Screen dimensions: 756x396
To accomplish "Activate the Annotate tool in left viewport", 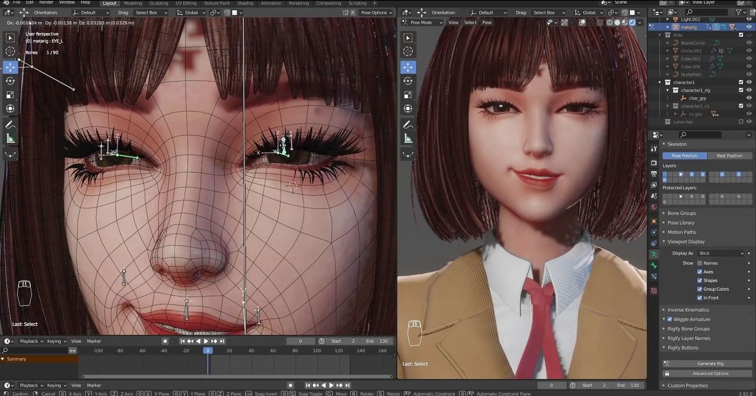I will [x=11, y=125].
